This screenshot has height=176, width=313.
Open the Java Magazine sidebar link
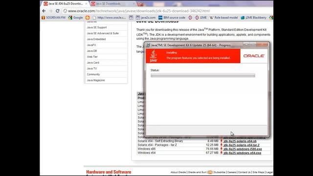pyautogui.click(x=96, y=80)
